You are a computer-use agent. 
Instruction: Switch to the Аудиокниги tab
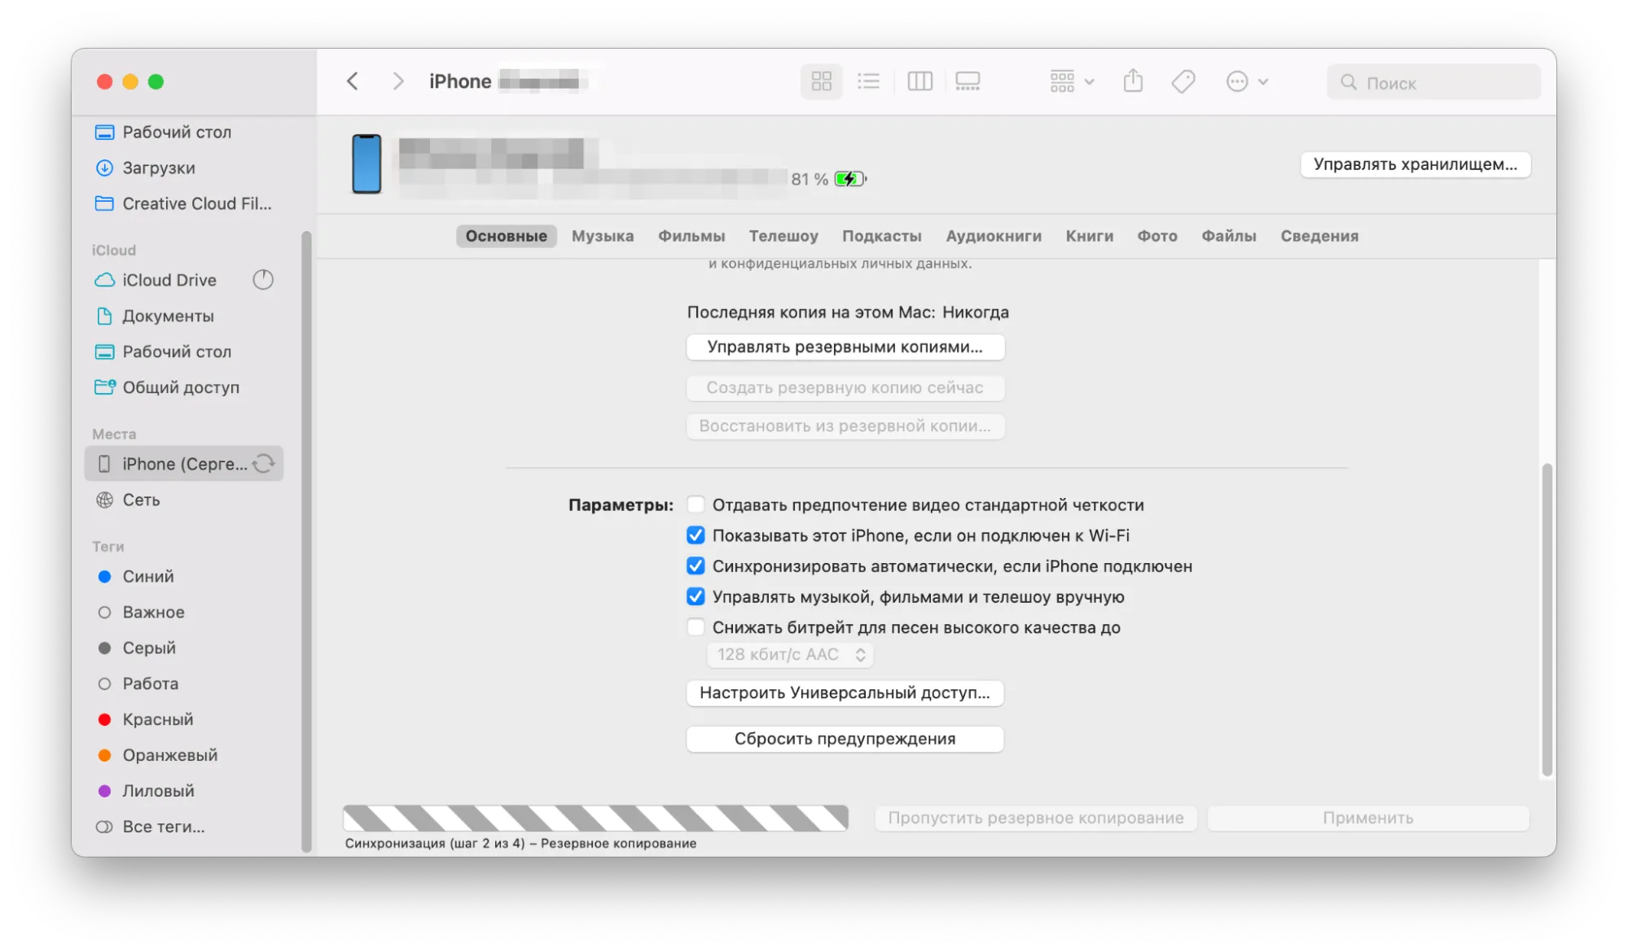994,236
